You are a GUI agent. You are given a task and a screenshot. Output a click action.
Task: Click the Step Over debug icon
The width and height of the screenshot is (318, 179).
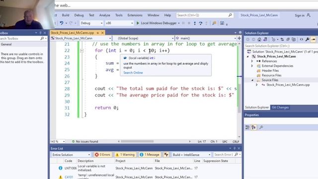(201, 23)
